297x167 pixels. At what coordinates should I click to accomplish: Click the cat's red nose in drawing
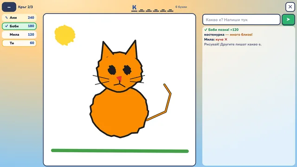pyautogui.click(x=119, y=78)
